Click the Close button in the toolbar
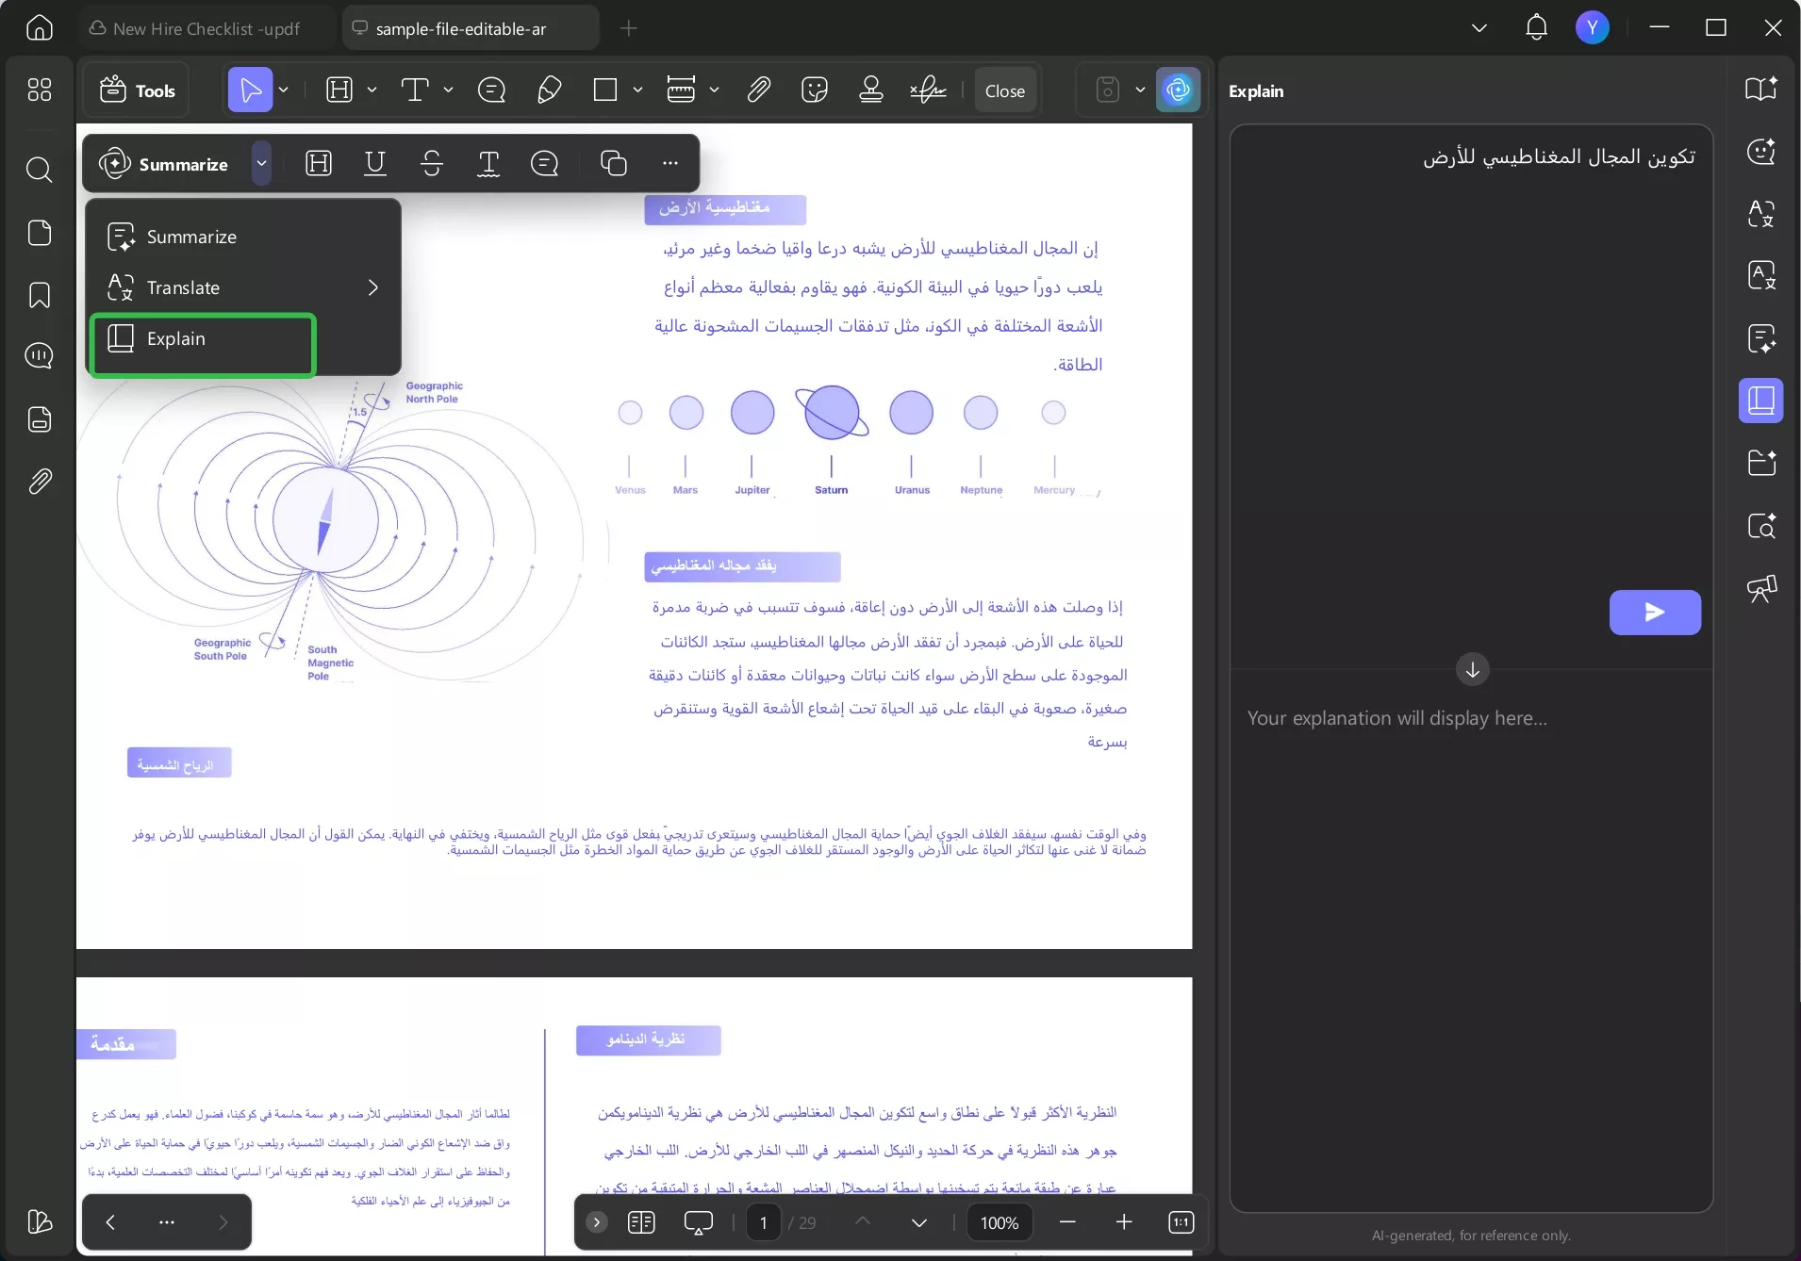Viewport: 1801px width, 1261px height. [1003, 90]
